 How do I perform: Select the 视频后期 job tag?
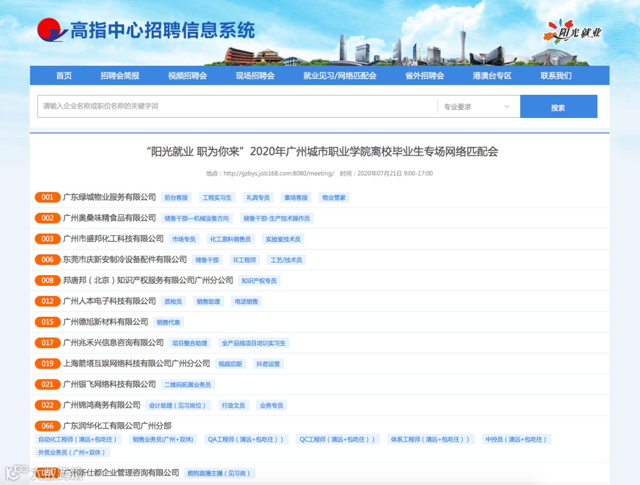(230, 364)
